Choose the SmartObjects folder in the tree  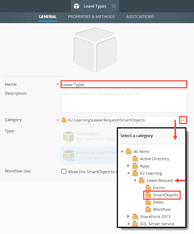coord(166,195)
